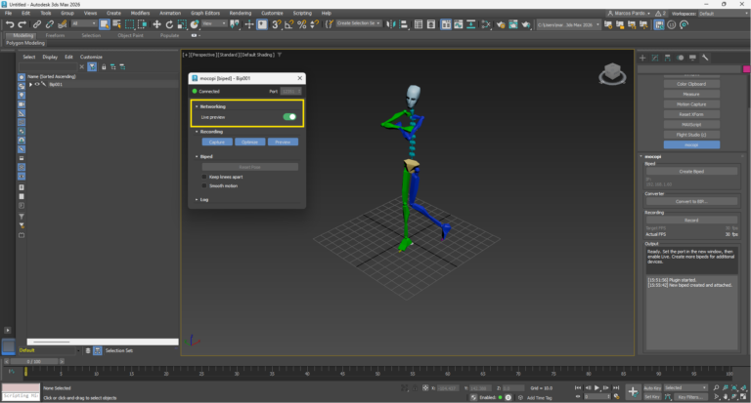This screenshot has width=751, height=403.
Task: Click the Unlink Selection icon
Action: [x=49, y=23]
